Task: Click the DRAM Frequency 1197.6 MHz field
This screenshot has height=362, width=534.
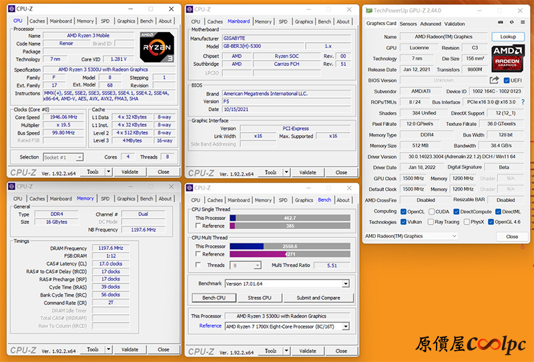Action: (111, 248)
